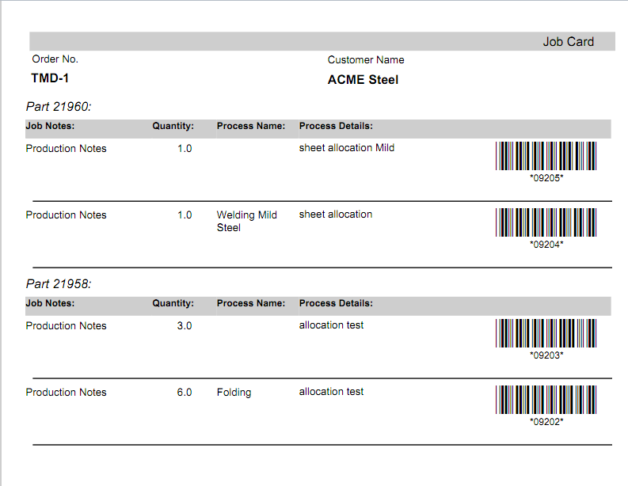Click the 'sheet allocation Mild' process details
Screen dimensions: 628x486
346,148
